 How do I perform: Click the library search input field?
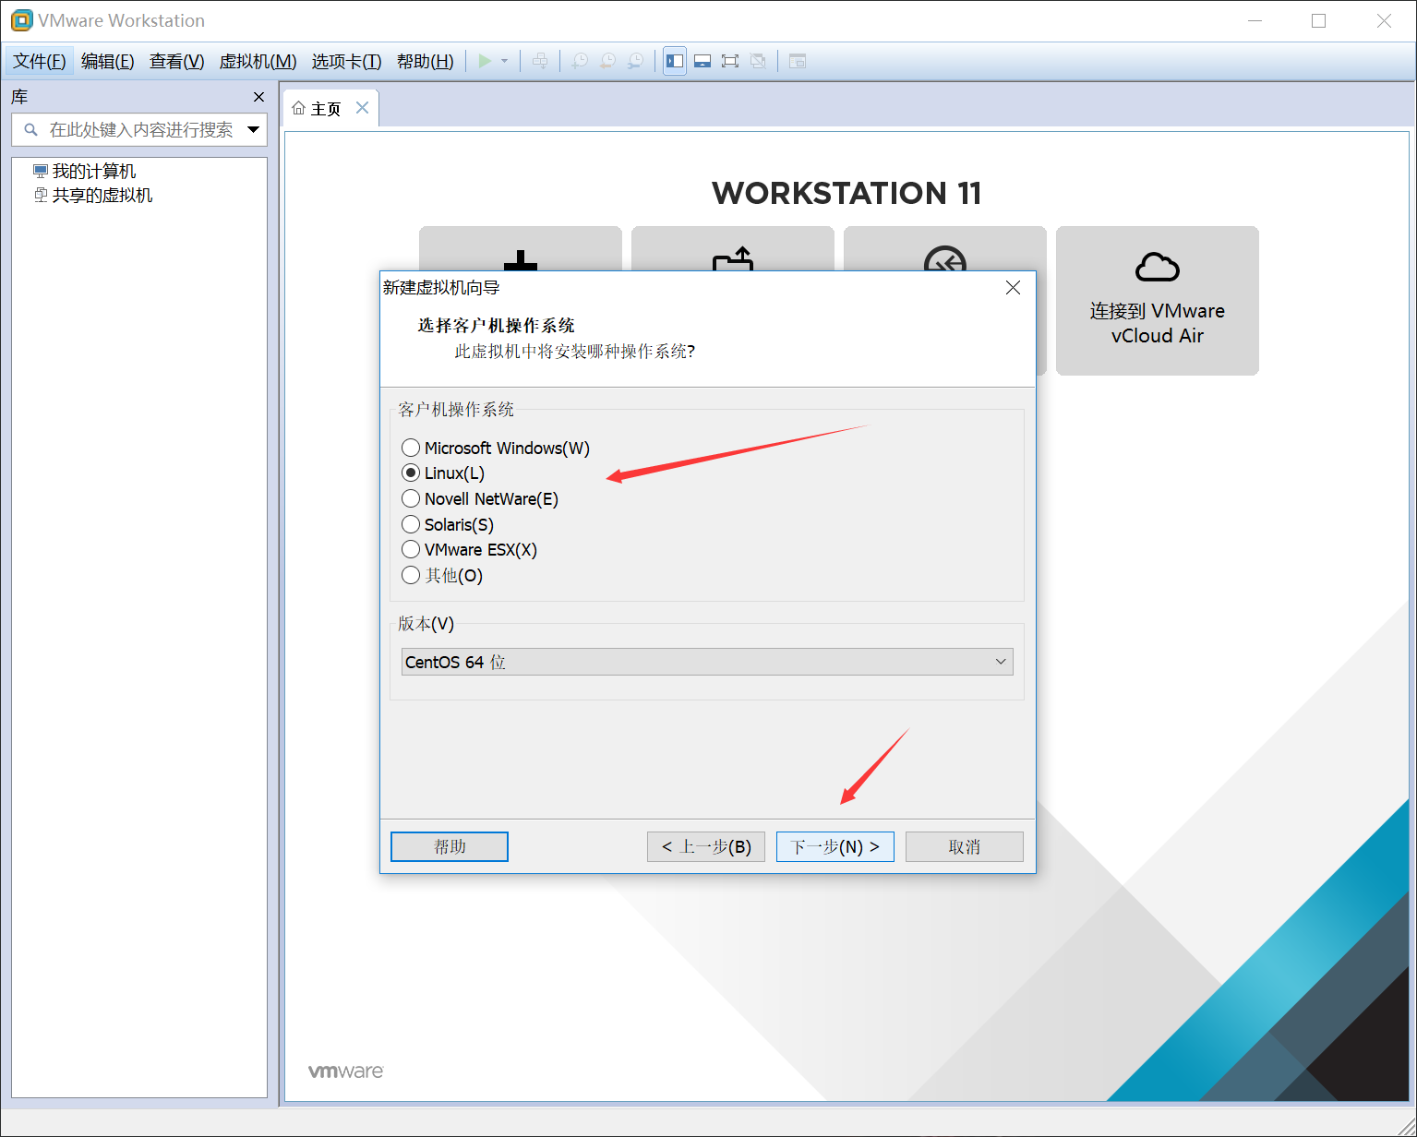click(x=141, y=130)
